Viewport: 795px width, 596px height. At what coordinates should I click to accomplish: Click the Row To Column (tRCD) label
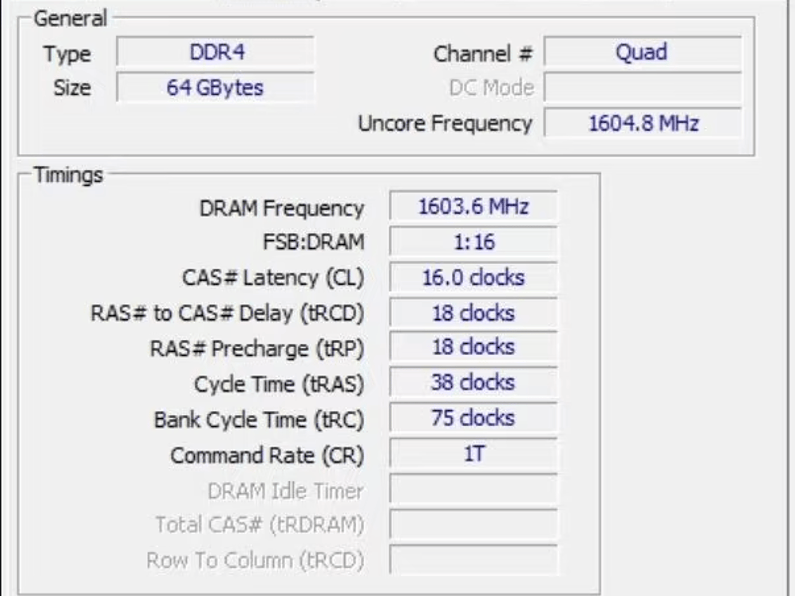[x=255, y=561]
